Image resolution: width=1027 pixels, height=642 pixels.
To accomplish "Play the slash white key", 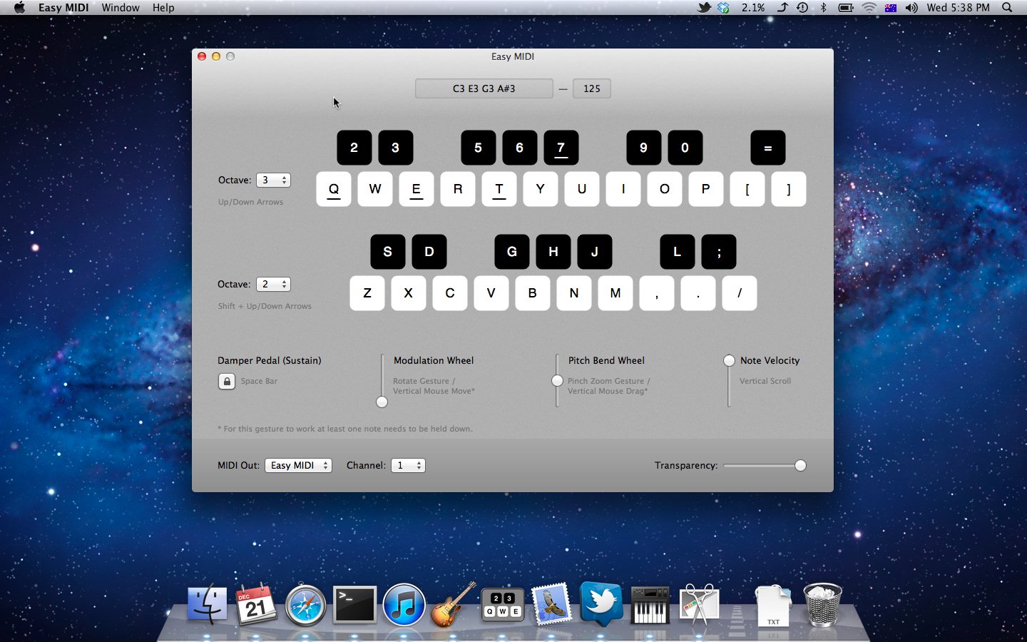I will (740, 293).
